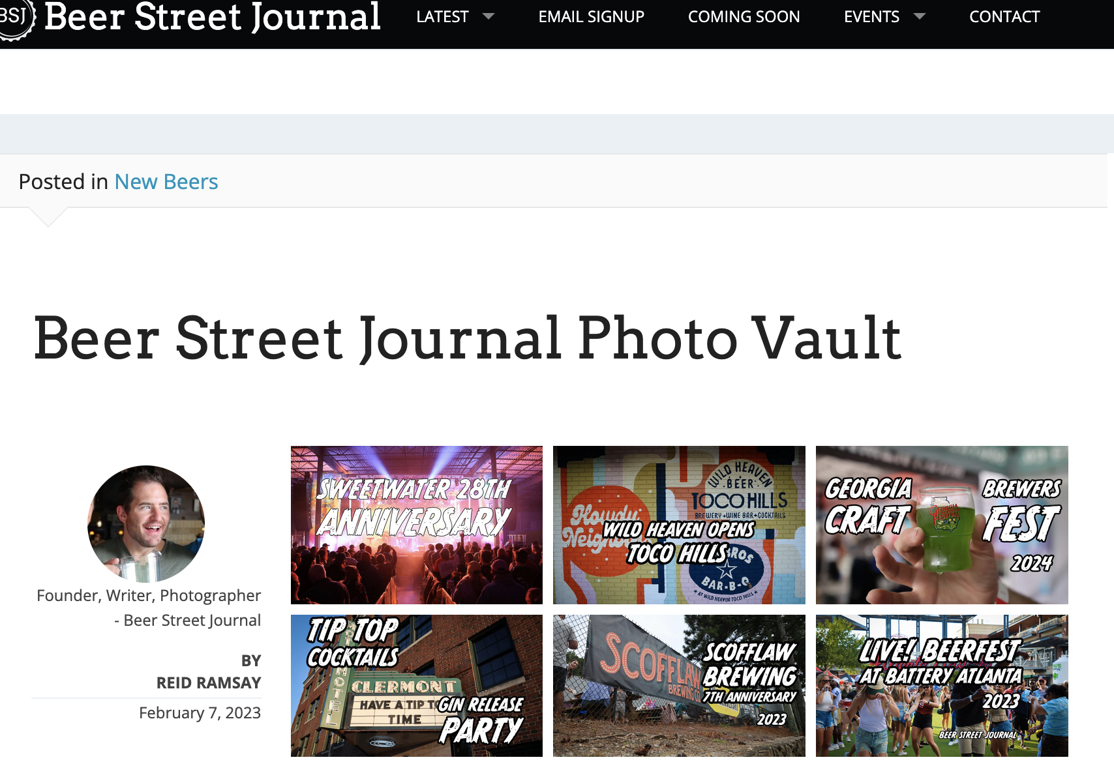Image resolution: width=1114 pixels, height=764 pixels.
Task: Open Wild Heaven Opens Toco Hills gallery
Action: click(x=679, y=525)
